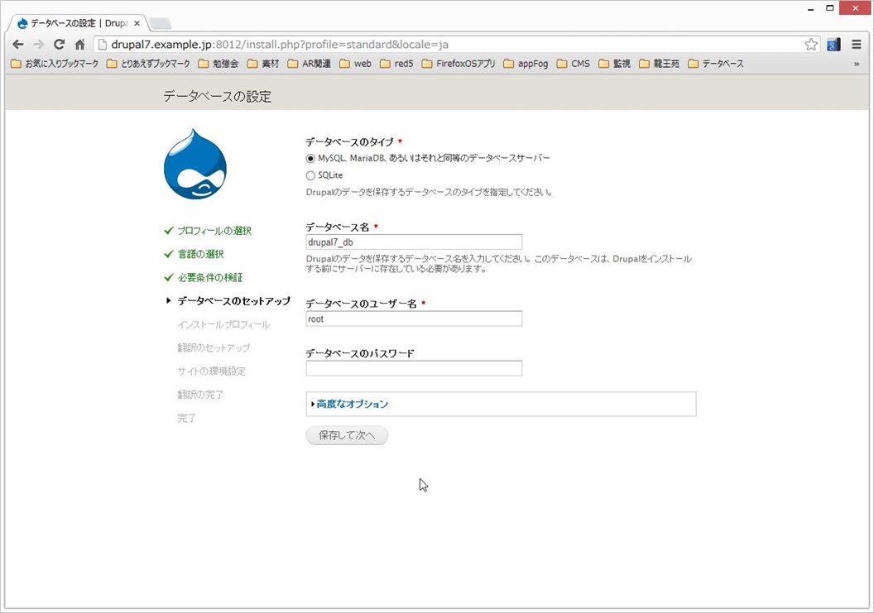
Task: Click the データベースのパスワード field
Action: (414, 368)
